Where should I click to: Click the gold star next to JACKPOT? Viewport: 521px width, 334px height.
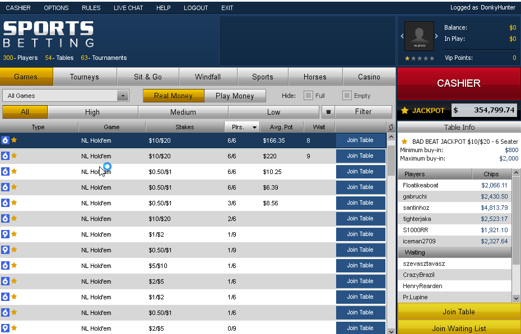click(x=404, y=111)
